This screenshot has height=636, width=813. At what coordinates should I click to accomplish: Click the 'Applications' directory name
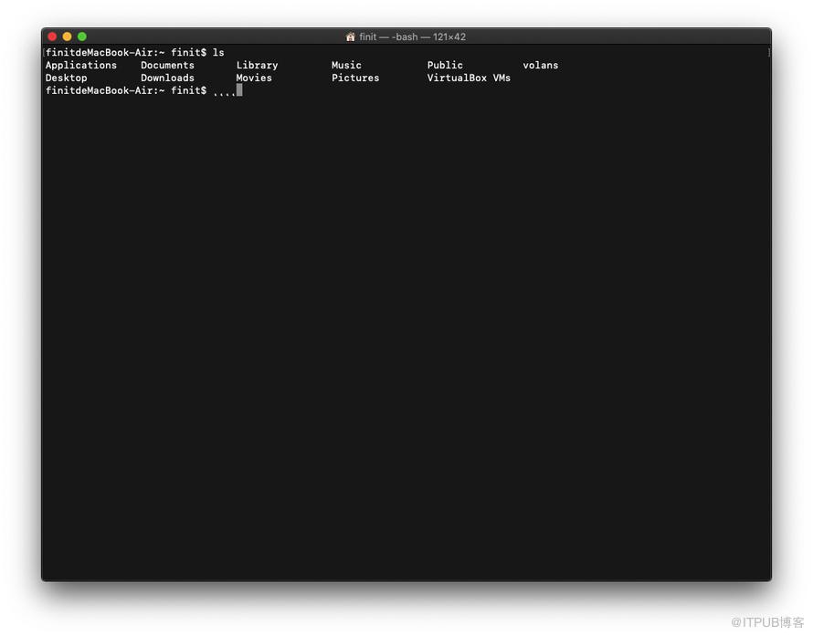coord(81,66)
